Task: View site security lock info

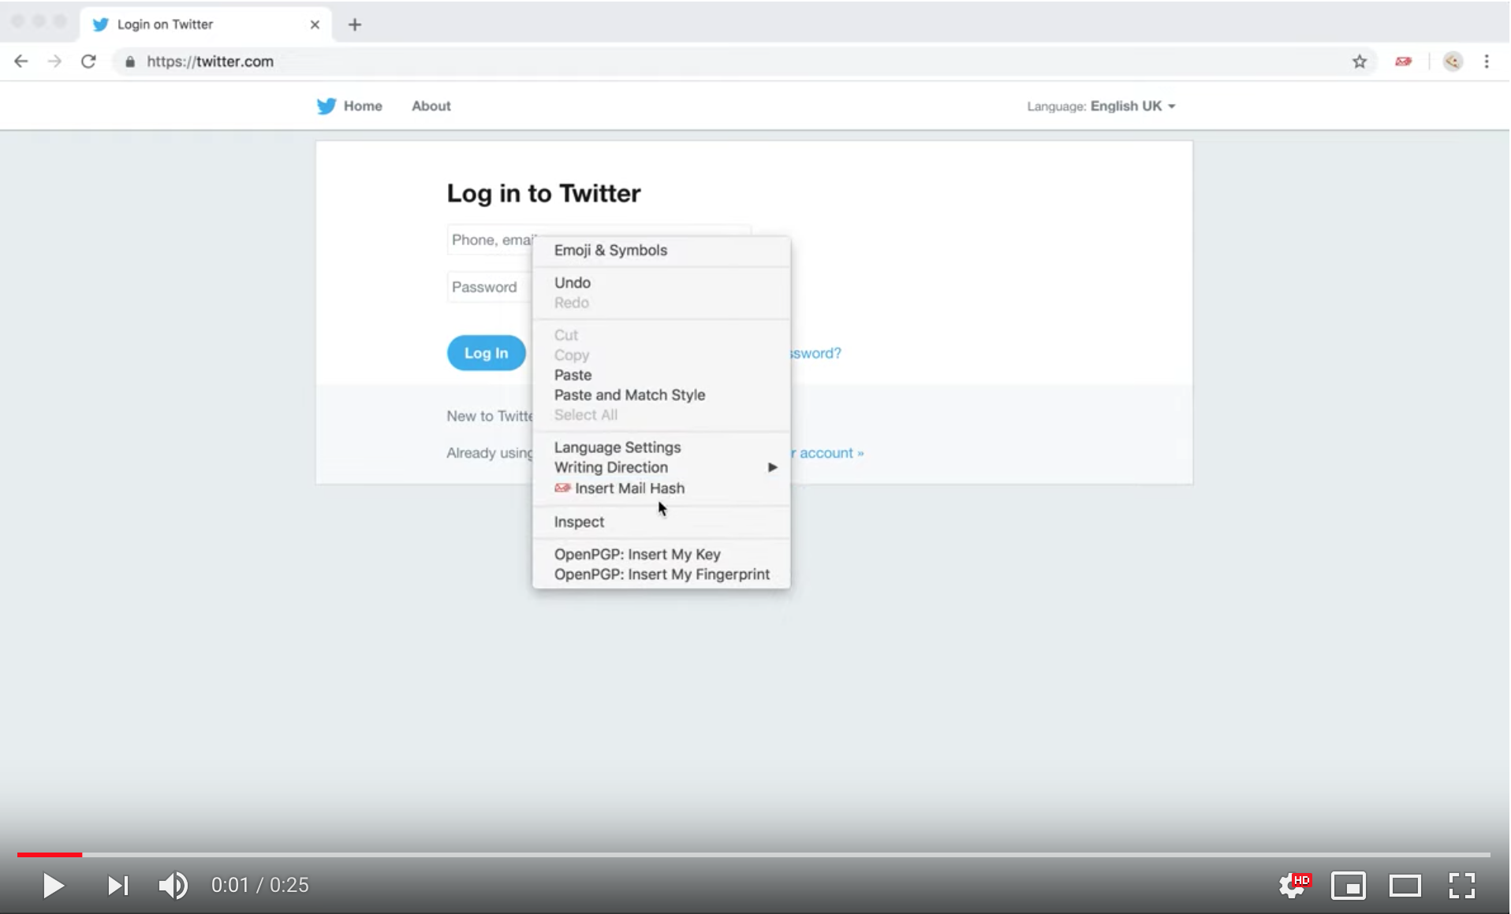Action: tap(130, 61)
